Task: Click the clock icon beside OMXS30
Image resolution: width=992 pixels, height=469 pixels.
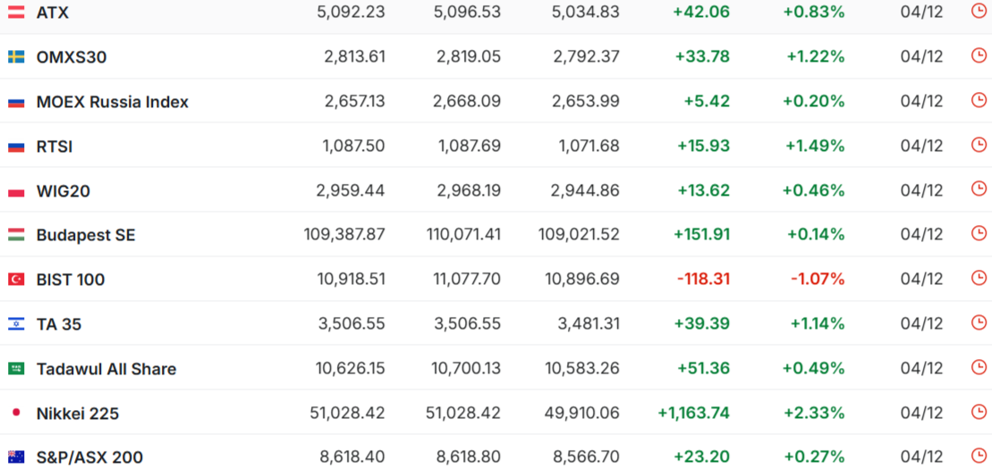Action: click(x=979, y=55)
